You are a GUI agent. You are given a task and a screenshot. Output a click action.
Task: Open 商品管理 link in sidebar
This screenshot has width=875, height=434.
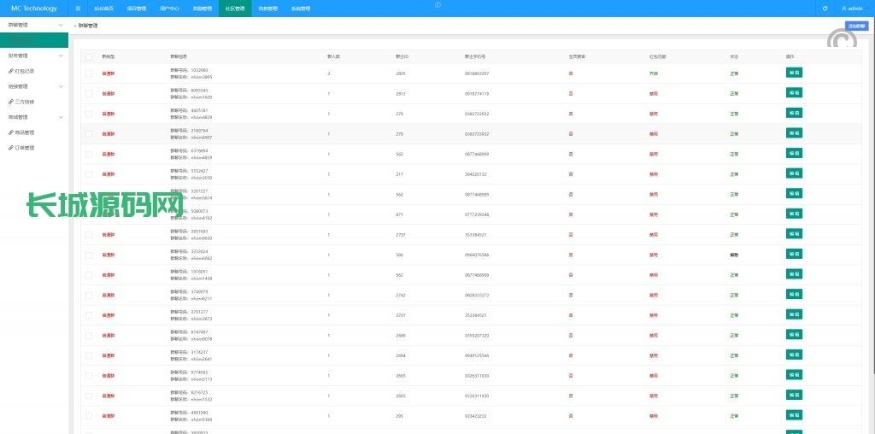[x=24, y=132]
